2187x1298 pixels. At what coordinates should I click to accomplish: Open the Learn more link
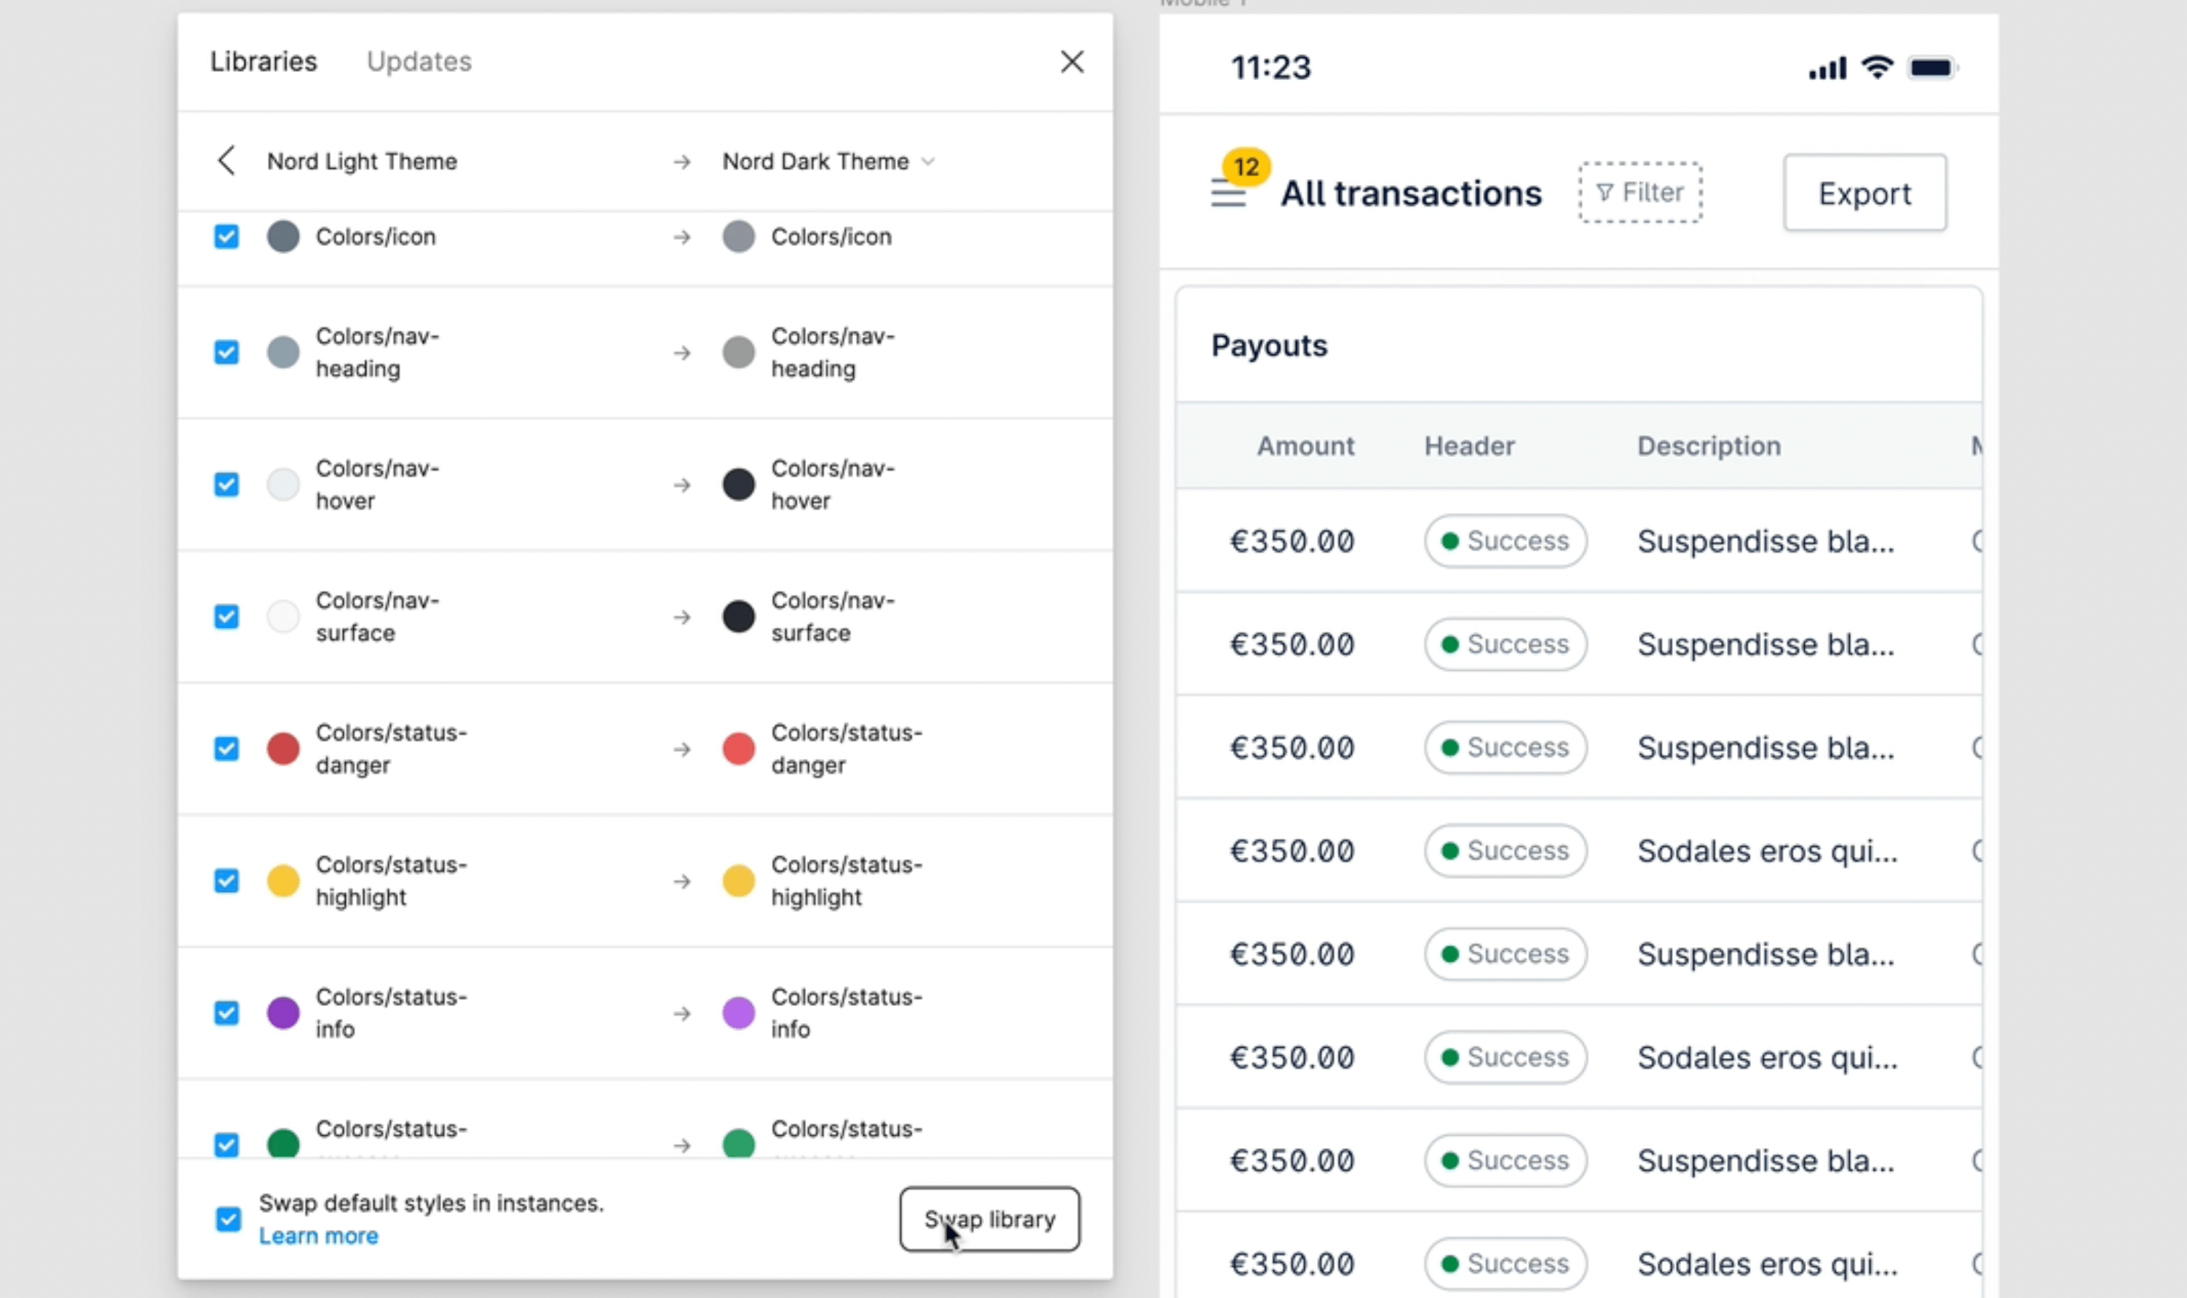pyautogui.click(x=319, y=1236)
